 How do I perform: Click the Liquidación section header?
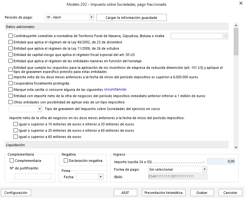[117, 145]
